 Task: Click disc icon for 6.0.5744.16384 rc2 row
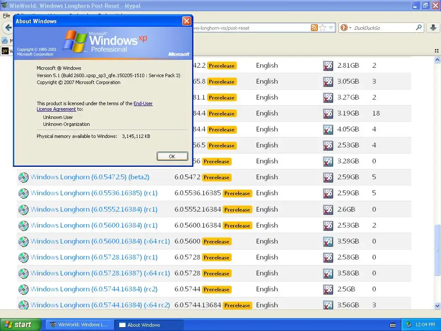click(23, 289)
